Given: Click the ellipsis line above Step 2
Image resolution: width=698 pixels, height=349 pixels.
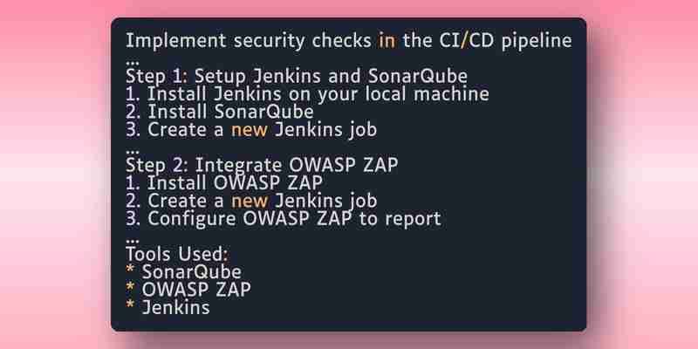Looking at the screenshot, I should tap(133, 152).
